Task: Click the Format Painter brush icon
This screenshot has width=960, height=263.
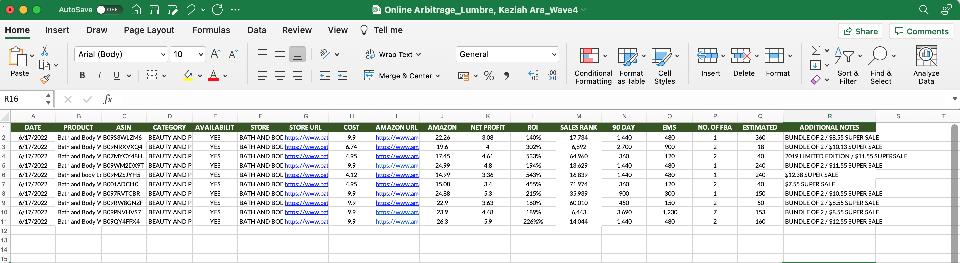Action: pos(45,79)
